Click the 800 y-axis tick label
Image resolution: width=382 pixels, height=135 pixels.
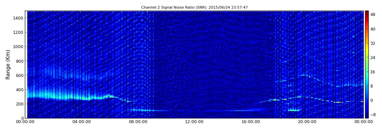(20, 61)
